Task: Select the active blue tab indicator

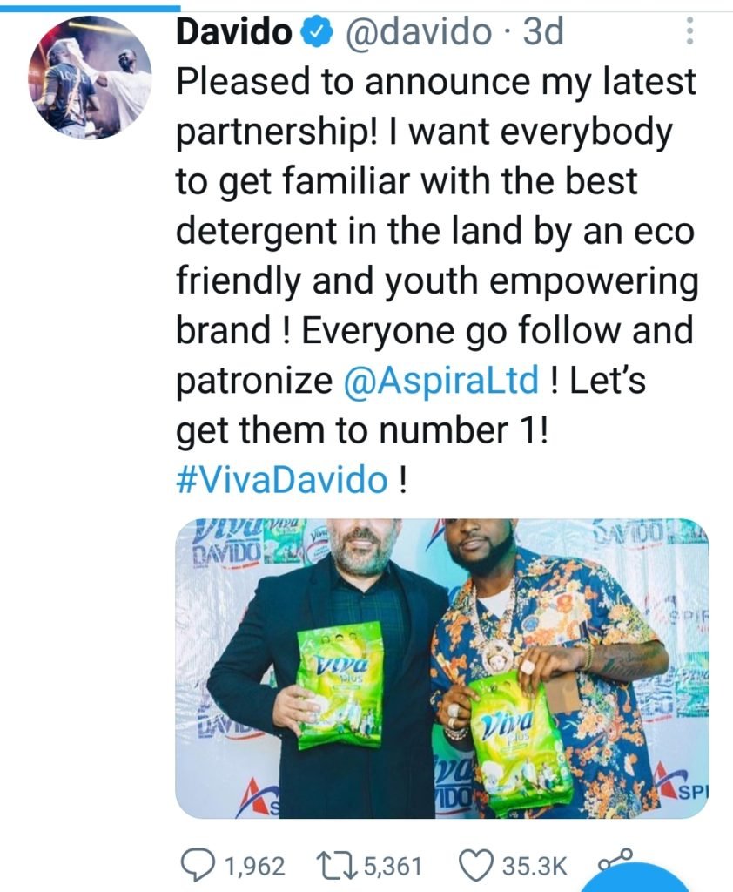Action: [x=90, y=8]
